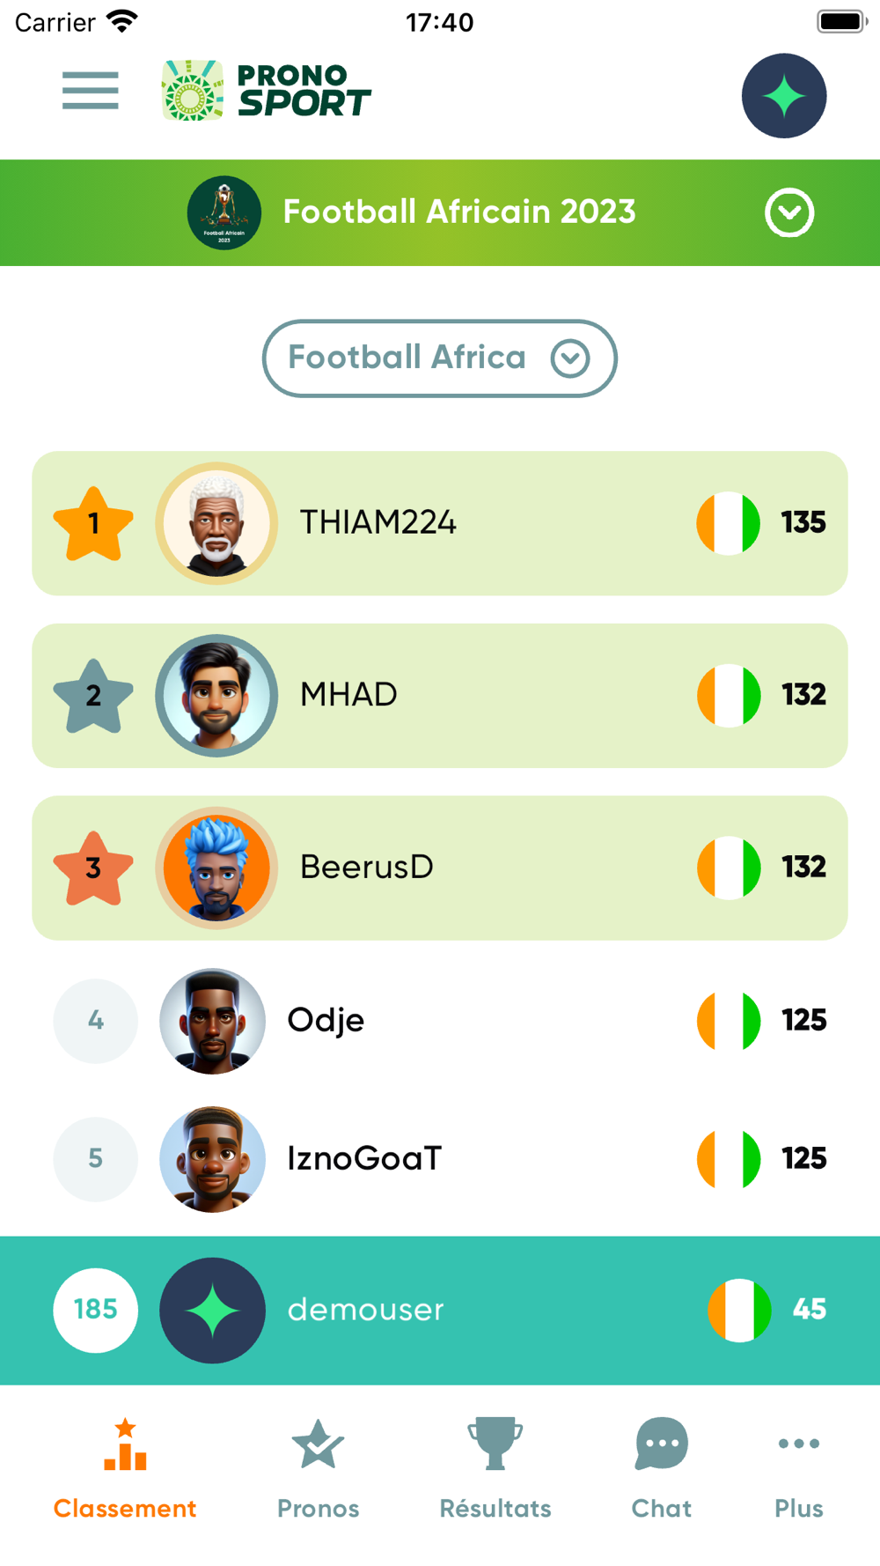Tap the grey rank 2 star
Image resolution: width=880 pixels, height=1566 pixels.
pos(93,696)
